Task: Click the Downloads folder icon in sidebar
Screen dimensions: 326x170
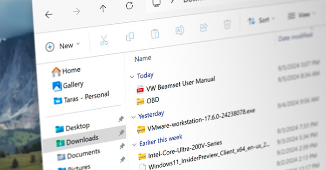Action: 60,143
